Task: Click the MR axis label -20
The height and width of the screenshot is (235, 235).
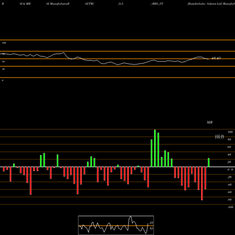Action: click(x=229, y=177)
